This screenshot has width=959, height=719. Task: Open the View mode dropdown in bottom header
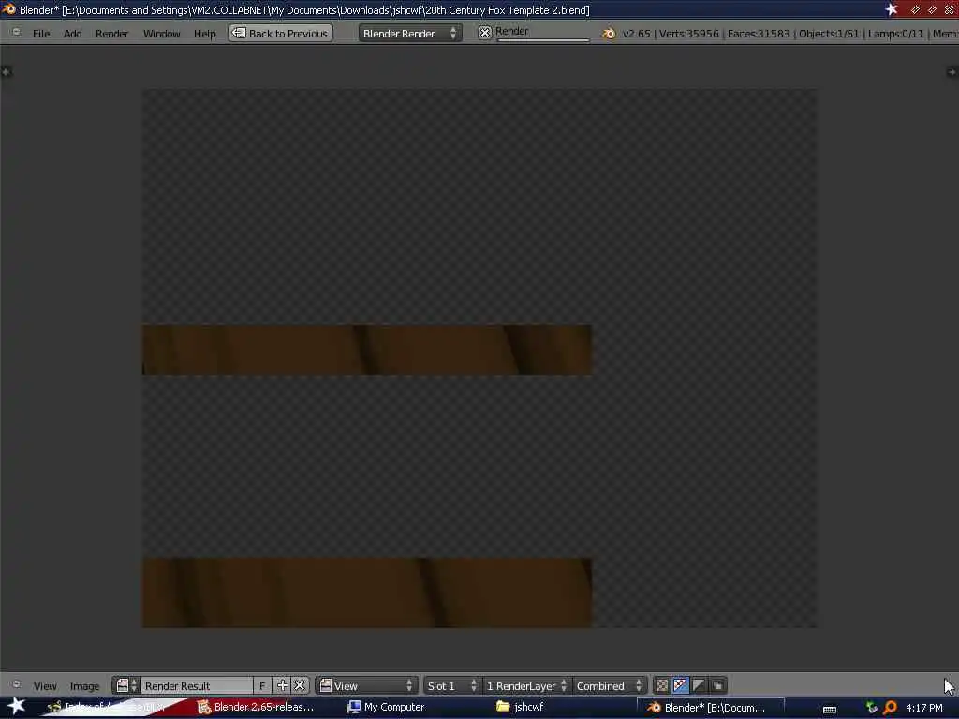[x=367, y=686]
